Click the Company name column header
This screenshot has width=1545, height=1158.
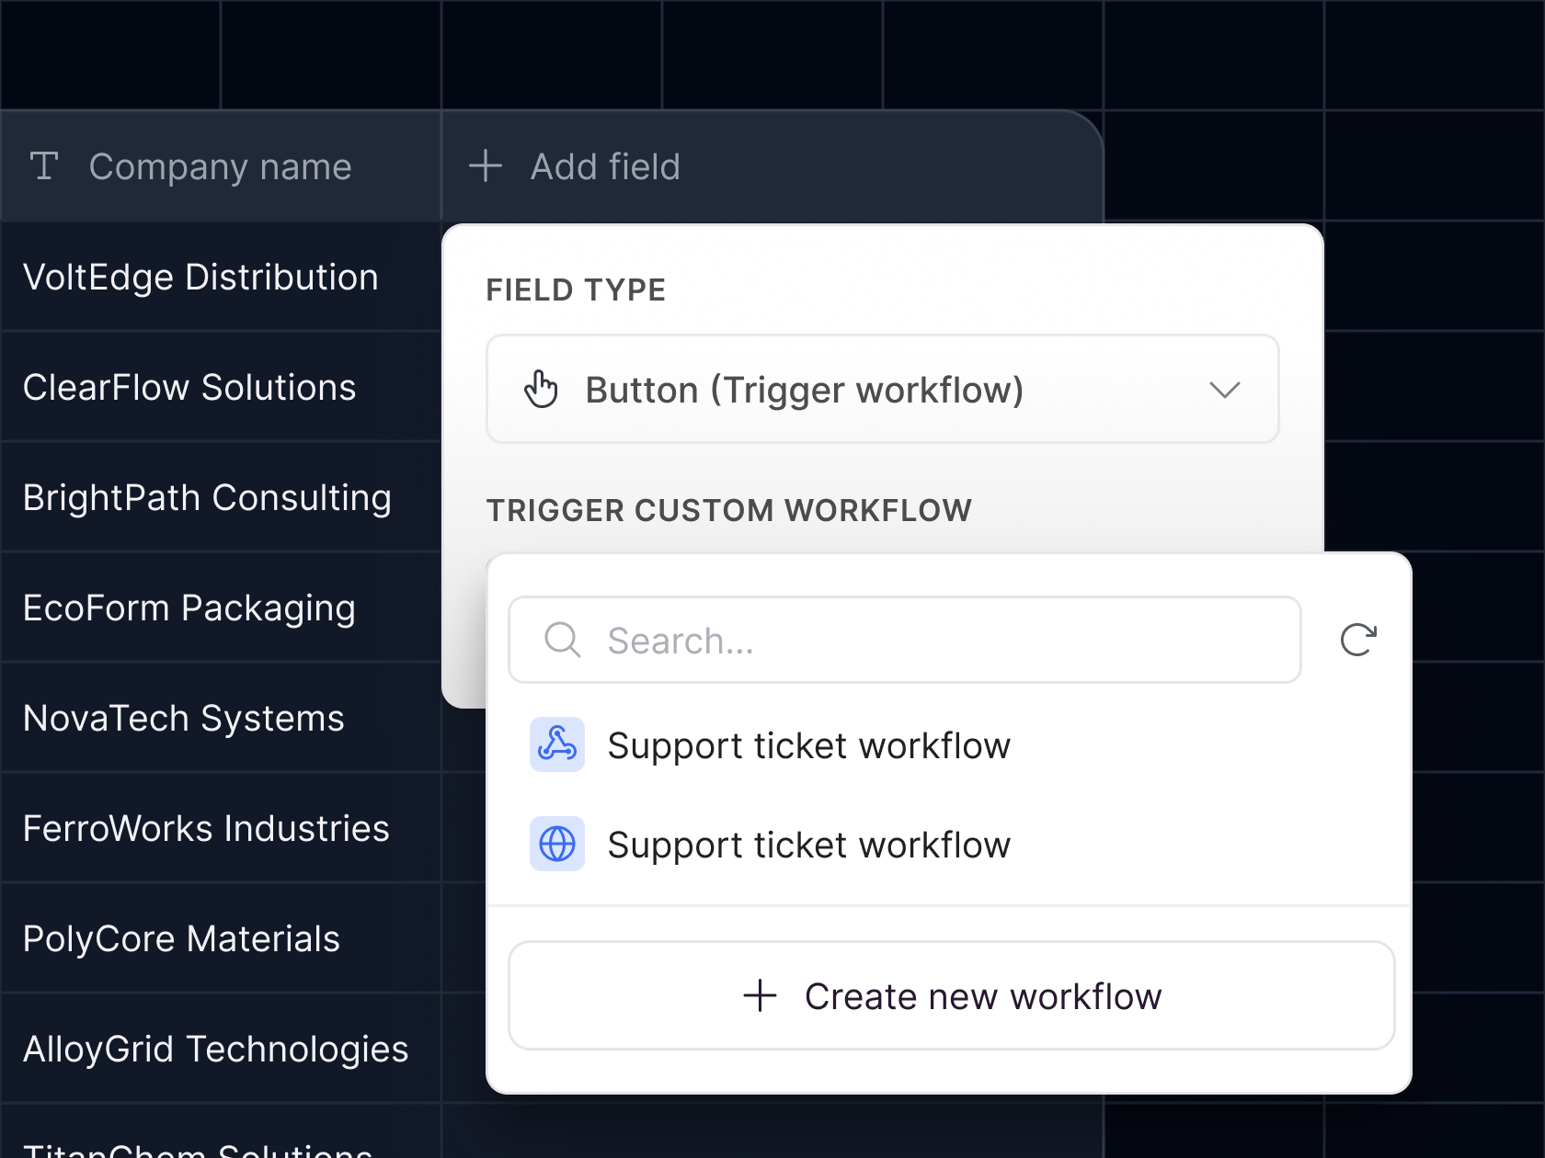click(x=220, y=166)
